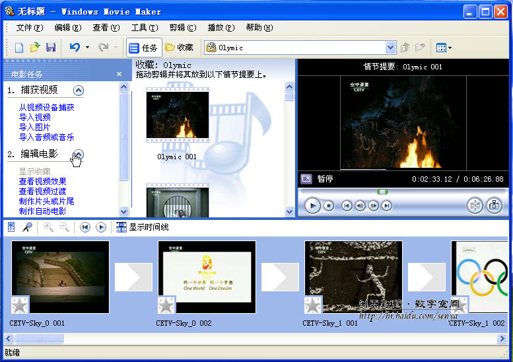This screenshot has height=362, width=513.
Task: Click the Save Project floppy icon
Action: tap(51, 48)
